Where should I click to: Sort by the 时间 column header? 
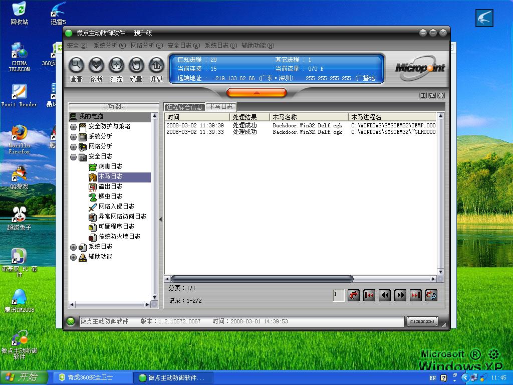click(197, 117)
